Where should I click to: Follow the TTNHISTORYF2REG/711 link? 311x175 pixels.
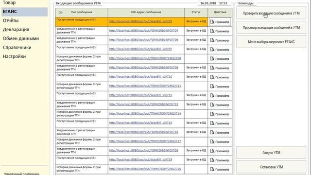click(145, 86)
